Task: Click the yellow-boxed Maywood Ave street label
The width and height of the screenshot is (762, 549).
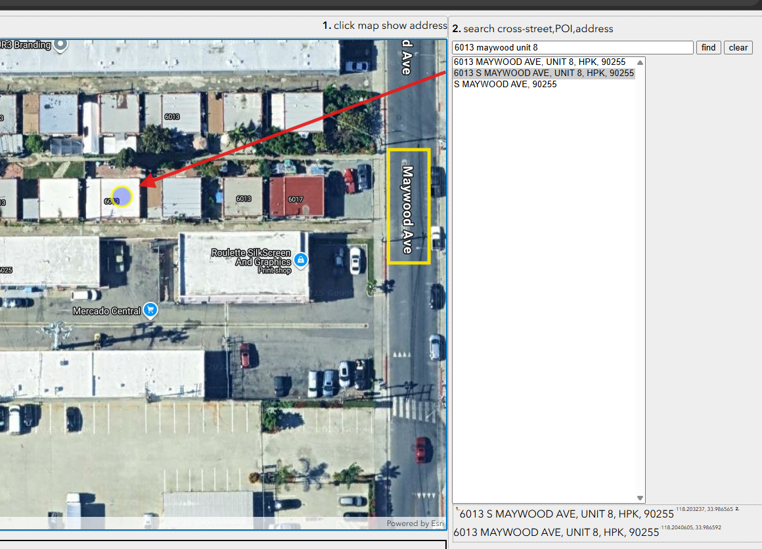Action: pyautogui.click(x=408, y=206)
